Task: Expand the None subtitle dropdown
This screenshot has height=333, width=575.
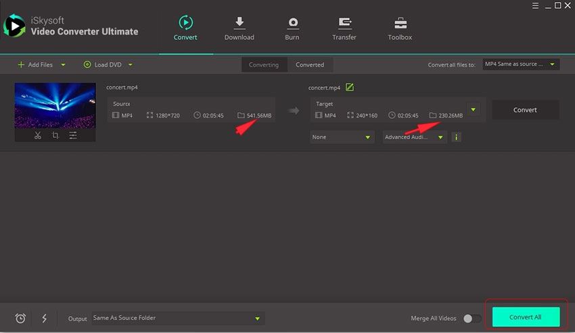Action: click(x=342, y=137)
